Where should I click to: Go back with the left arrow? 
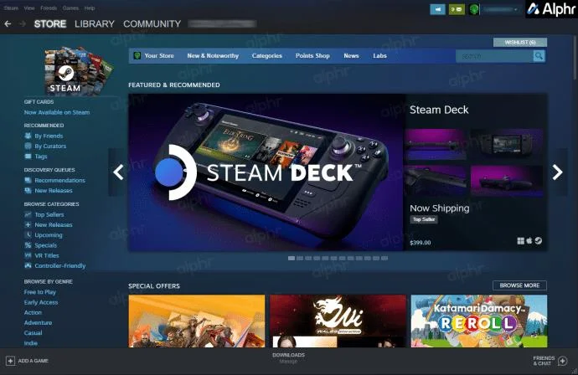(x=8, y=24)
